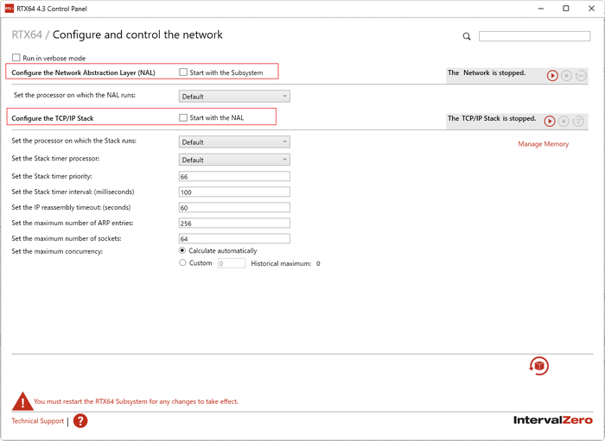Click the restart subsystem cube icon
This screenshot has width=605, height=441.
pos(538,366)
